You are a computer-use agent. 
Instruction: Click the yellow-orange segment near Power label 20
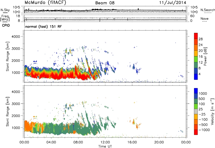[196, 53]
